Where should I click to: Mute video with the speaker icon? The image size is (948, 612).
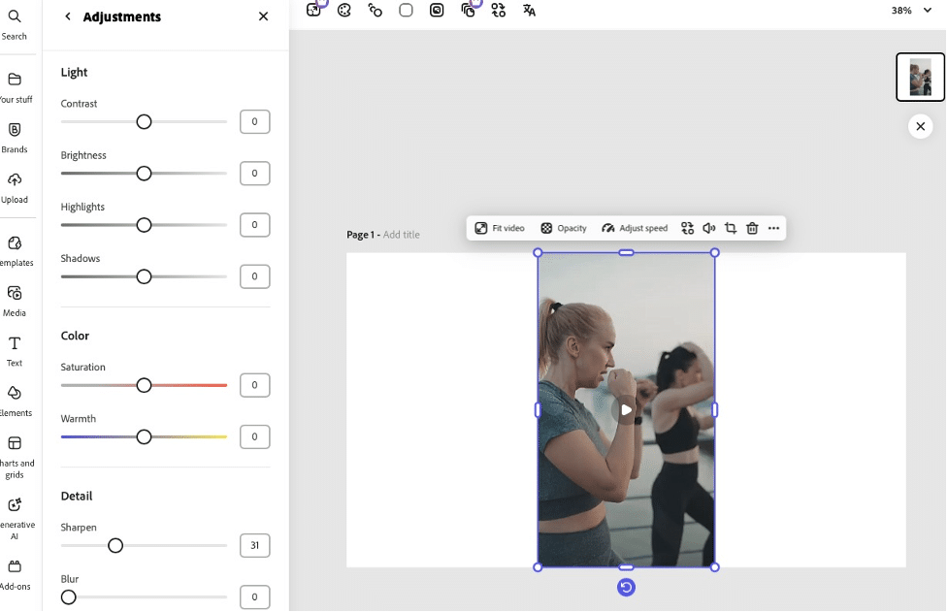(x=708, y=228)
